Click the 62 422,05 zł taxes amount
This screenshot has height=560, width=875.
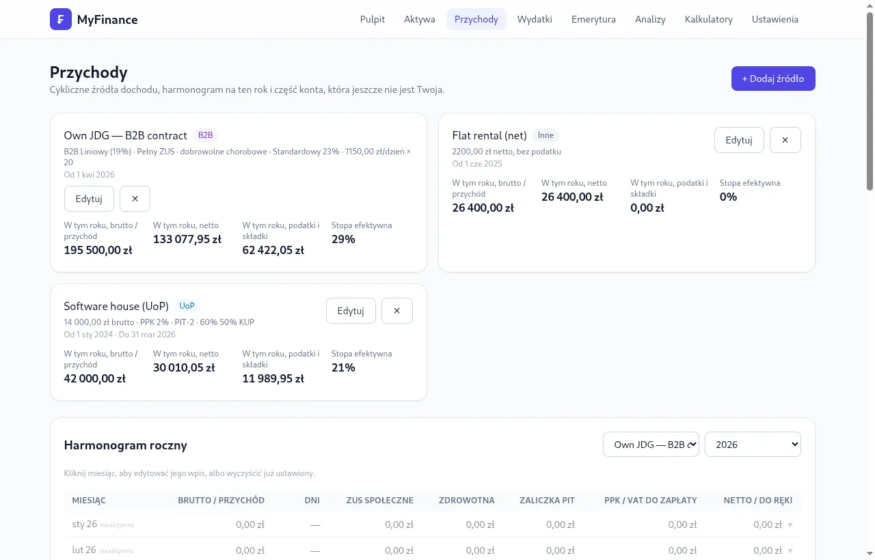[x=273, y=250]
